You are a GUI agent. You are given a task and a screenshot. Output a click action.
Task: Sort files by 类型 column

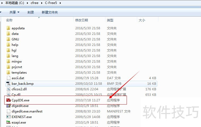pyautogui.click(x=110, y=20)
